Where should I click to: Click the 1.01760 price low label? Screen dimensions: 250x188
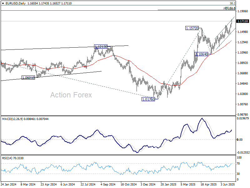tap(148, 99)
